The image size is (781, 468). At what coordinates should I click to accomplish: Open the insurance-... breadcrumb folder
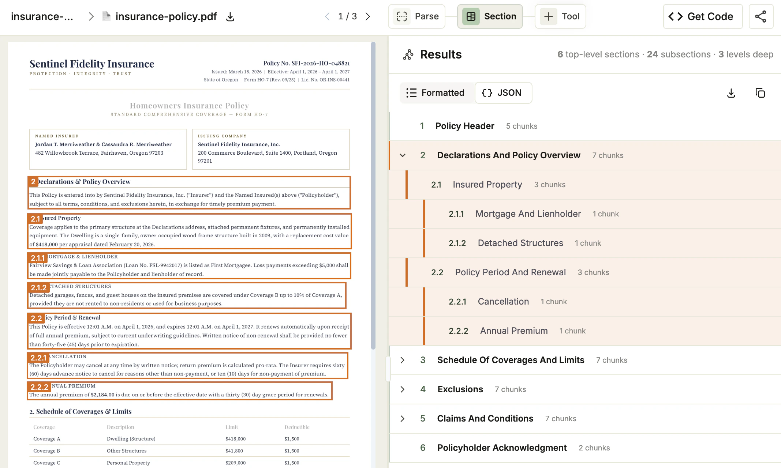(42, 16)
